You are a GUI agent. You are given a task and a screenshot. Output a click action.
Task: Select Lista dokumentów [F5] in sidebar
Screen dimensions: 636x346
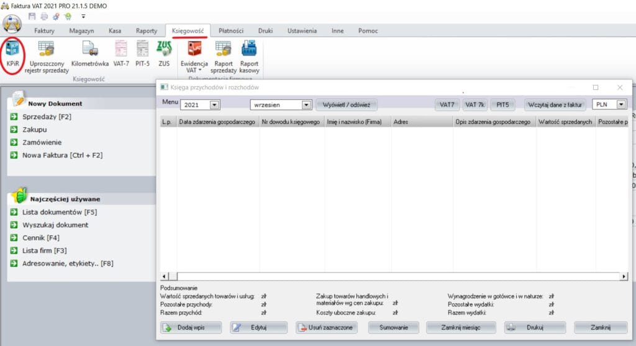tap(59, 212)
